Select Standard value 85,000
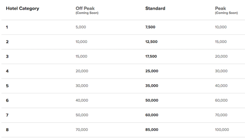The image size is (245, 139). 152,129
